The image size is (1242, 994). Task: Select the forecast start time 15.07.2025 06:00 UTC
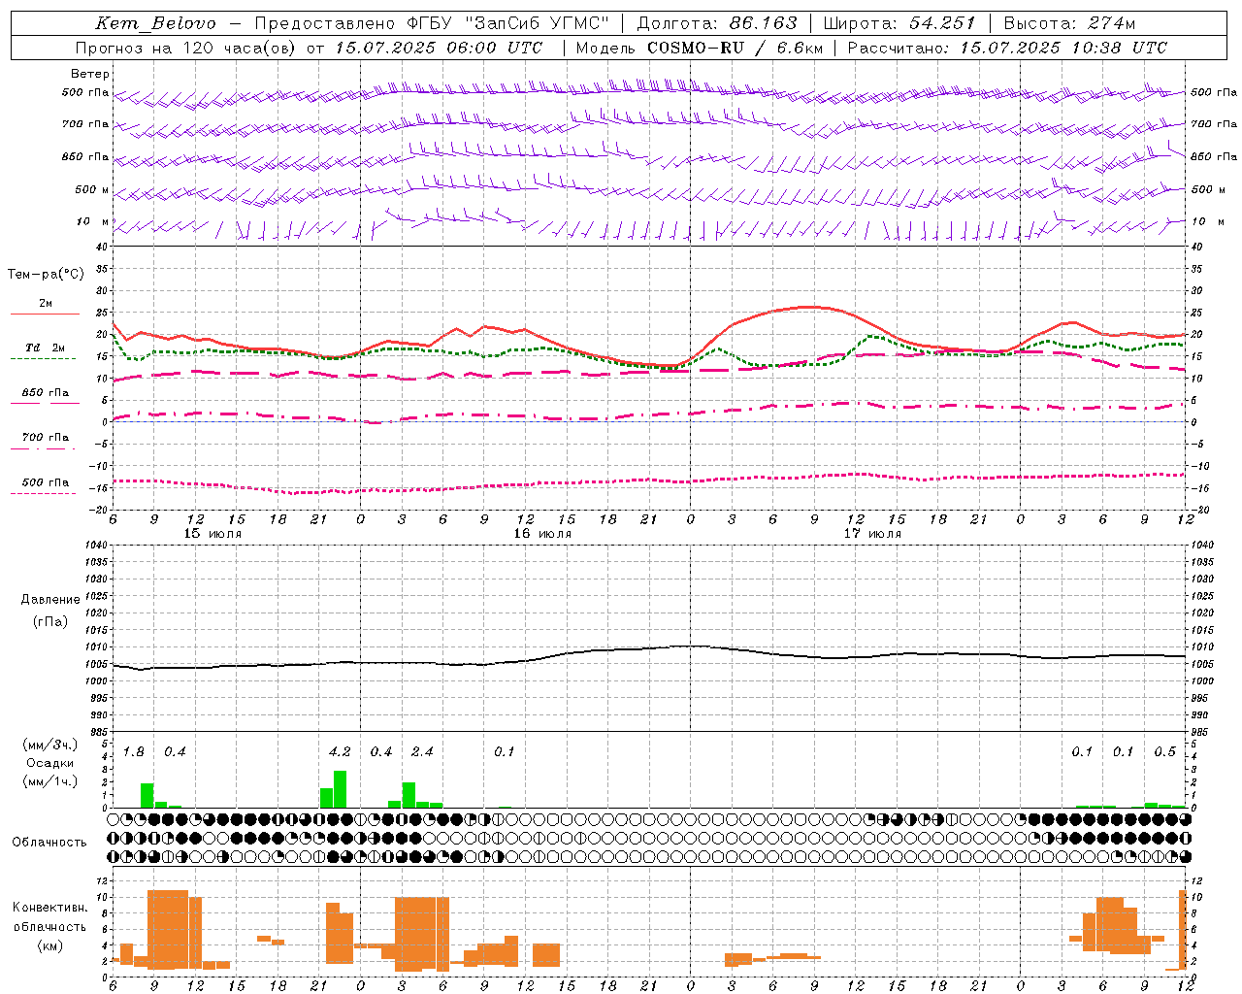[439, 48]
